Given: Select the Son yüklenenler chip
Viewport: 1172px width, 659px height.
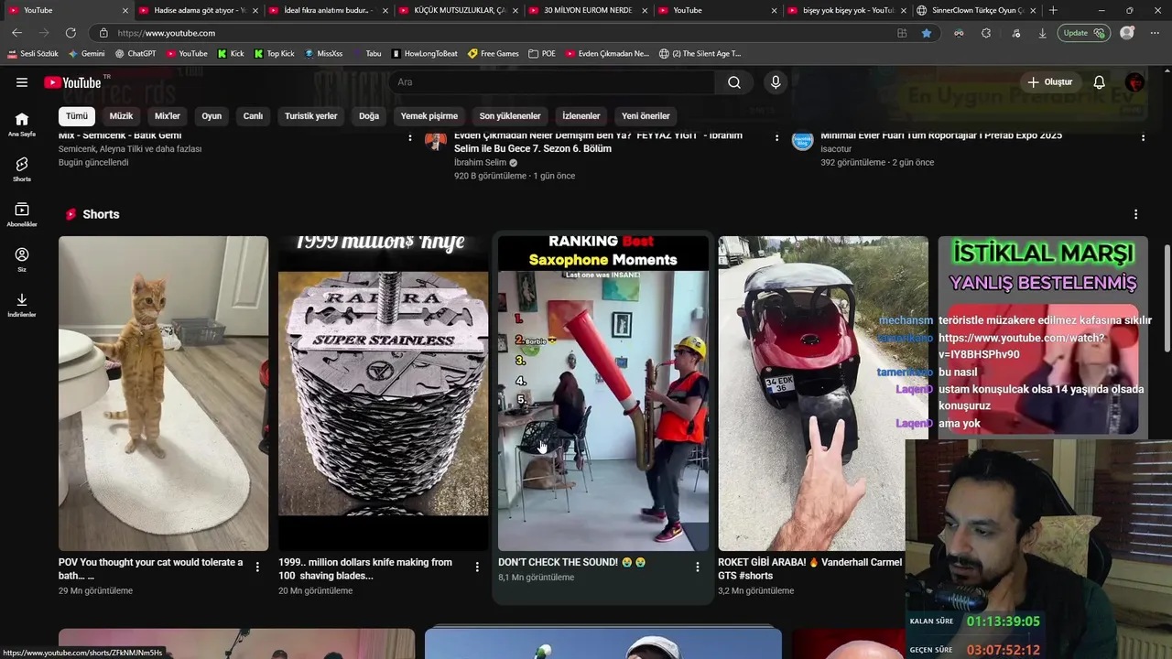Looking at the screenshot, I should pyautogui.click(x=510, y=116).
